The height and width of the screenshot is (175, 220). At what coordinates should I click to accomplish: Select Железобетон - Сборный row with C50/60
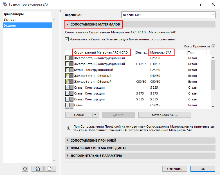coord(138,82)
